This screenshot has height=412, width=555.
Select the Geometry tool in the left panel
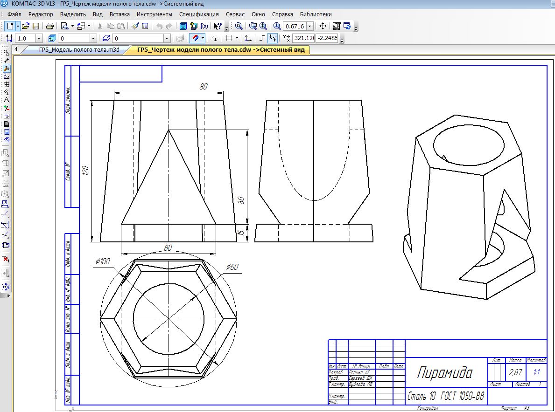(x=7, y=53)
